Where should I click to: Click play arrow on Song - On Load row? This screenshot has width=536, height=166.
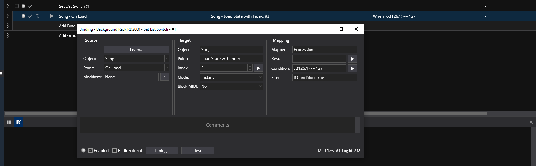[x=51, y=16]
